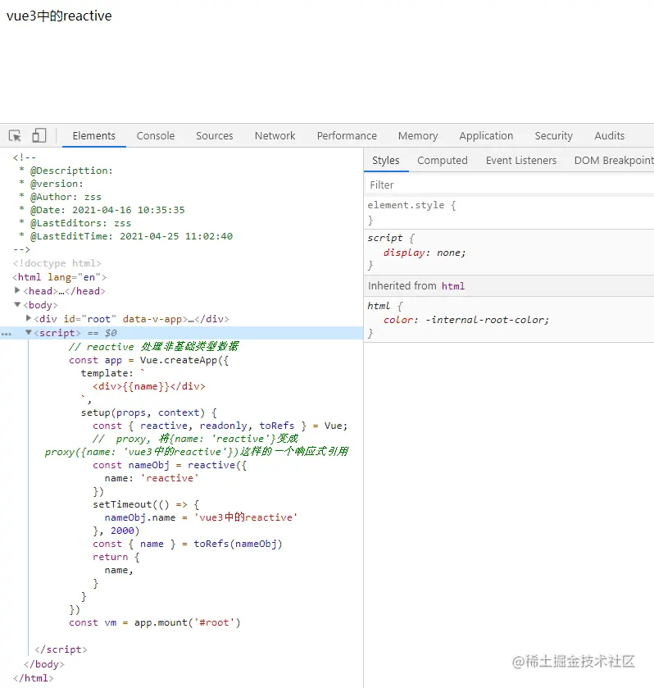The height and width of the screenshot is (688, 654).
Task: Click the @Author: zss comment line
Action: tap(60, 197)
